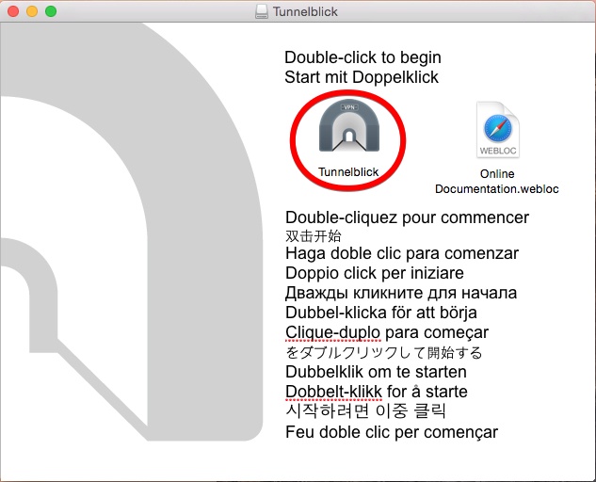596x482 pixels.
Task: Click the Norwegian "Dobbelt-klikk for å starte" line
Action: [x=377, y=392]
